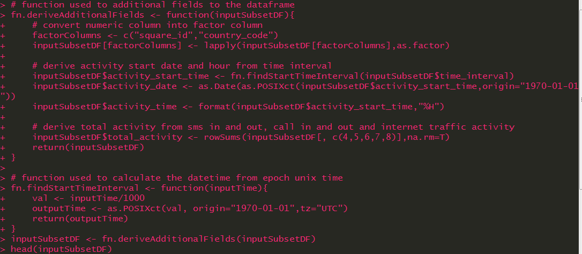Click the comment about total activity derivation
Image resolution: width=582 pixels, height=254 pixels.
tap(273, 127)
